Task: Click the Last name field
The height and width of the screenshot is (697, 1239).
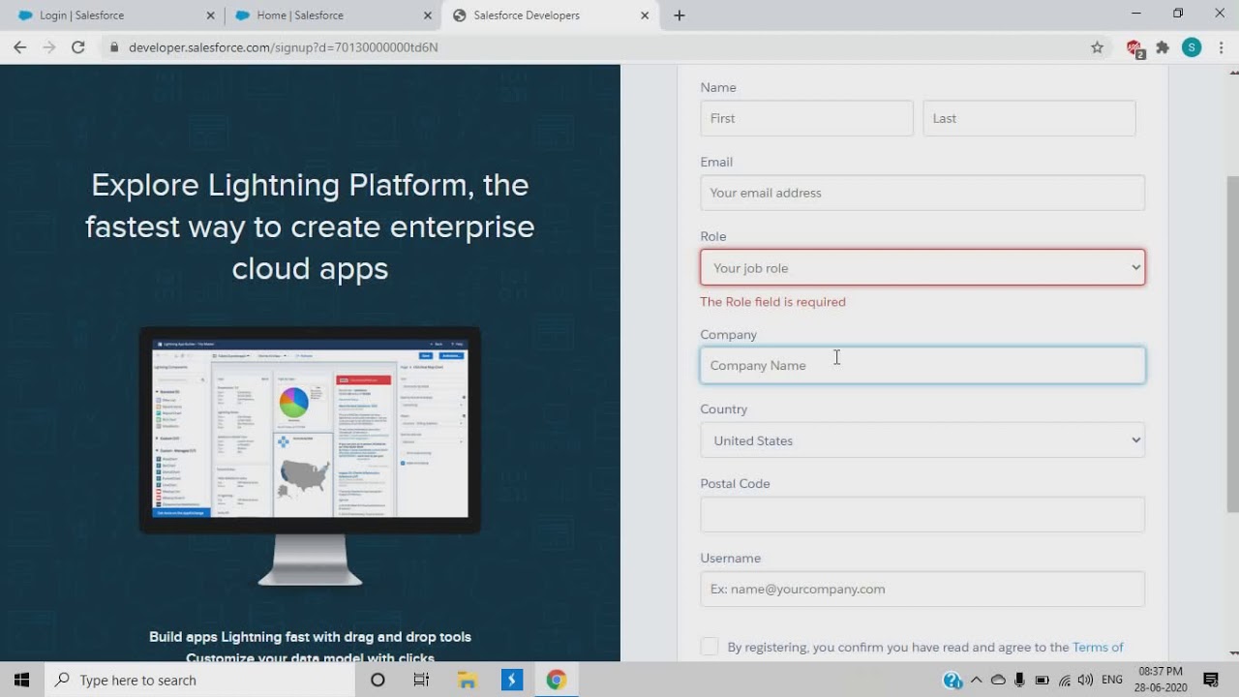Action: point(1029,118)
